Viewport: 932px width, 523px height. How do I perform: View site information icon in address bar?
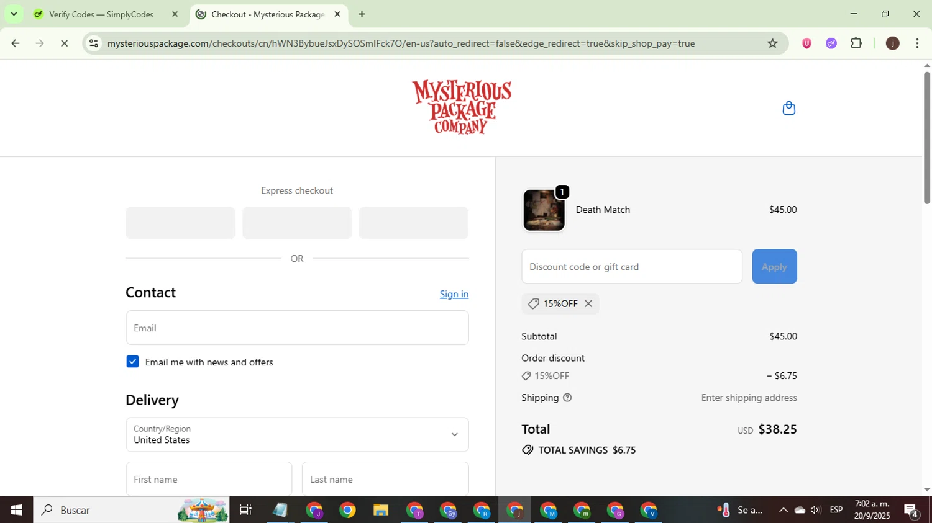click(x=94, y=43)
